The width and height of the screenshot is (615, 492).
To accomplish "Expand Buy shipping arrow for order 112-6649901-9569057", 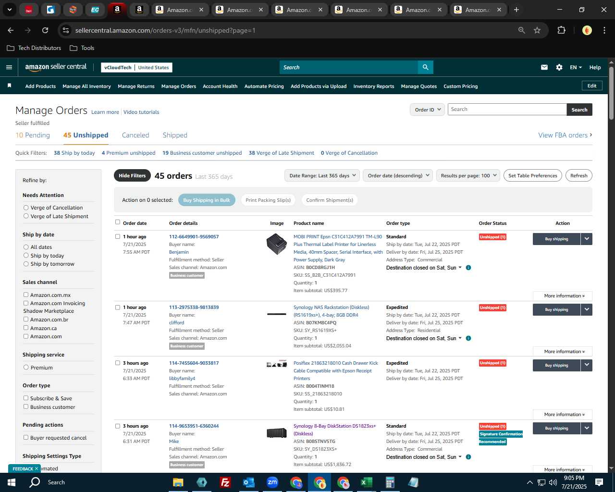I will (x=587, y=239).
